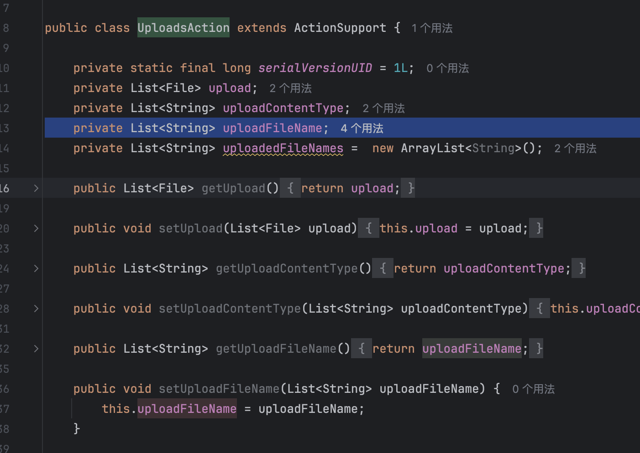Click the serialVersionUID constant name

(315, 68)
